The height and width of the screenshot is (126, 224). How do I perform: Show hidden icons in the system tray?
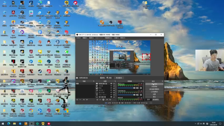(x=195, y=123)
